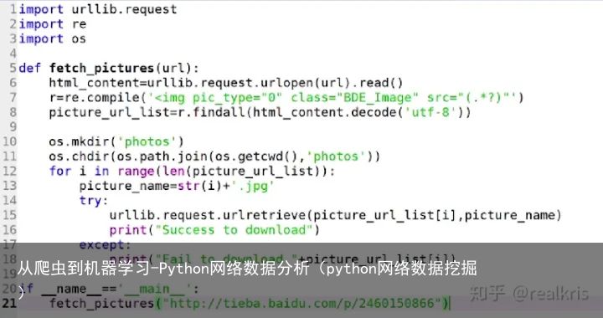This screenshot has width=603, height=318.
Task: Click the os.mkdir('photos') line
Action: pos(116,141)
